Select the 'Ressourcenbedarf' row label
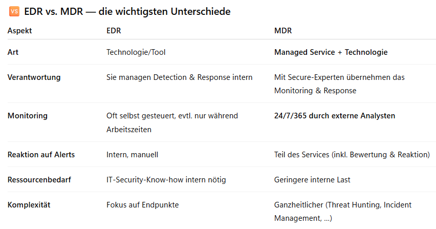This screenshot has width=436, height=229. [x=40, y=179]
